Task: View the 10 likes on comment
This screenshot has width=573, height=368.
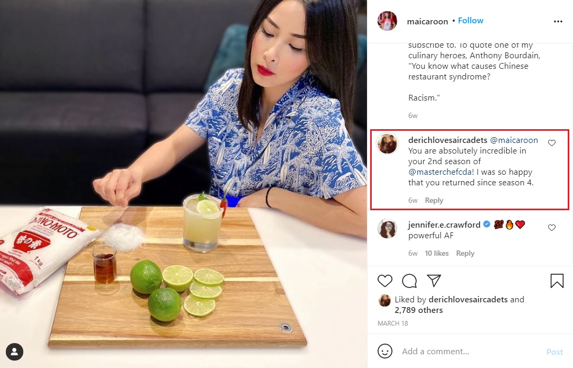Action: click(x=436, y=253)
